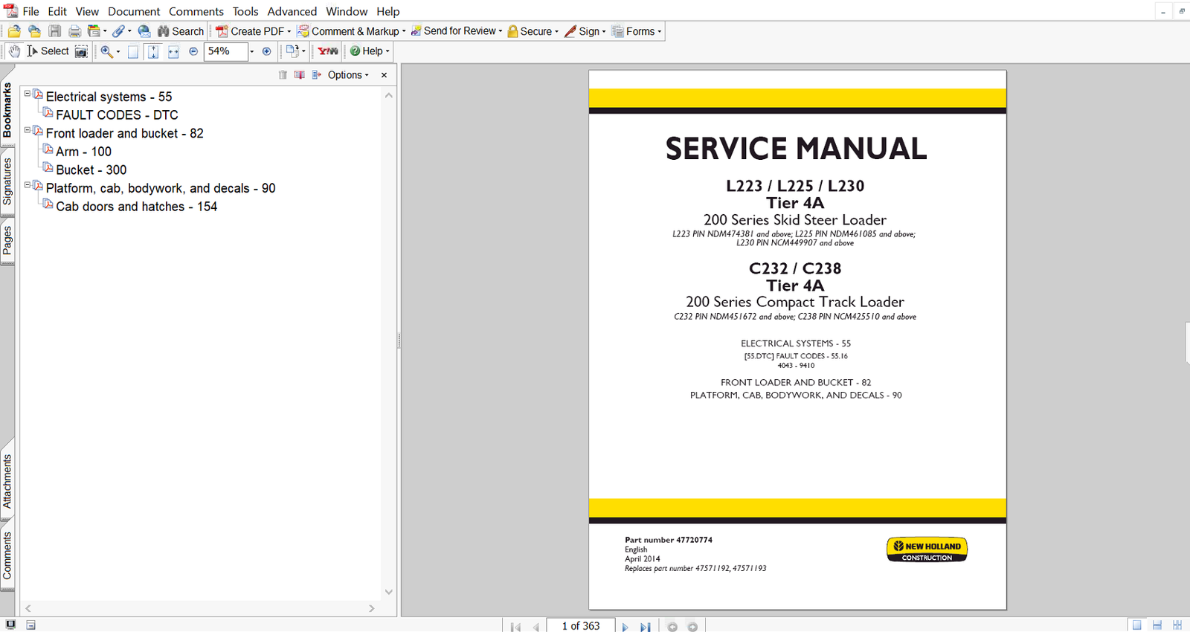Image resolution: width=1190 pixels, height=632 pixels.
Task: Open the Document menu
Action: [x=134, y=11]
